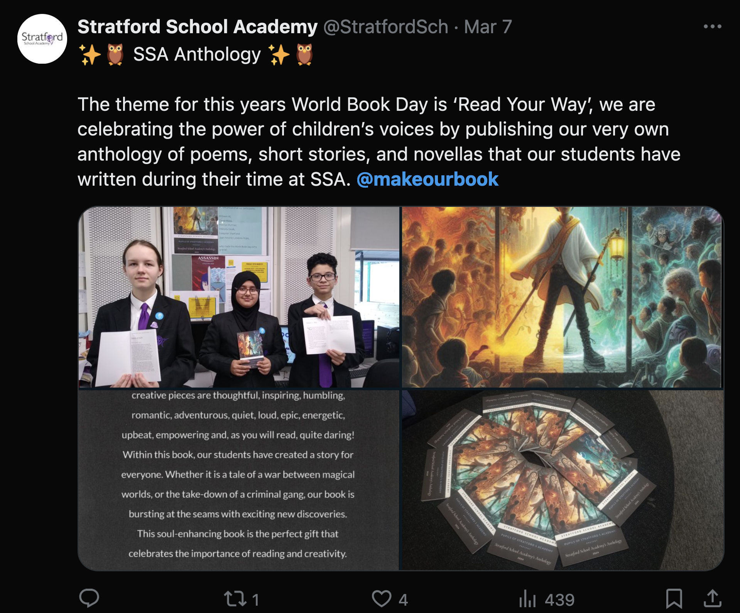Click the like count number 4
The image size is (740, 613).
403,600
